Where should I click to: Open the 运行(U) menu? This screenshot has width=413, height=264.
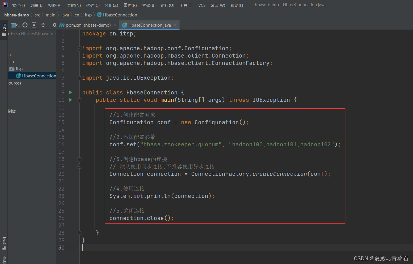point(167,5)
